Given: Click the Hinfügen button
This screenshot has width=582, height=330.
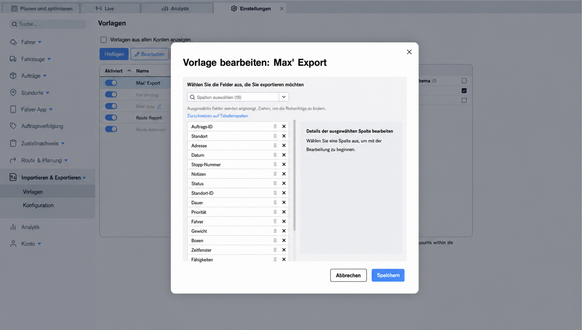Looking at the screenshot, I should 114,54.
